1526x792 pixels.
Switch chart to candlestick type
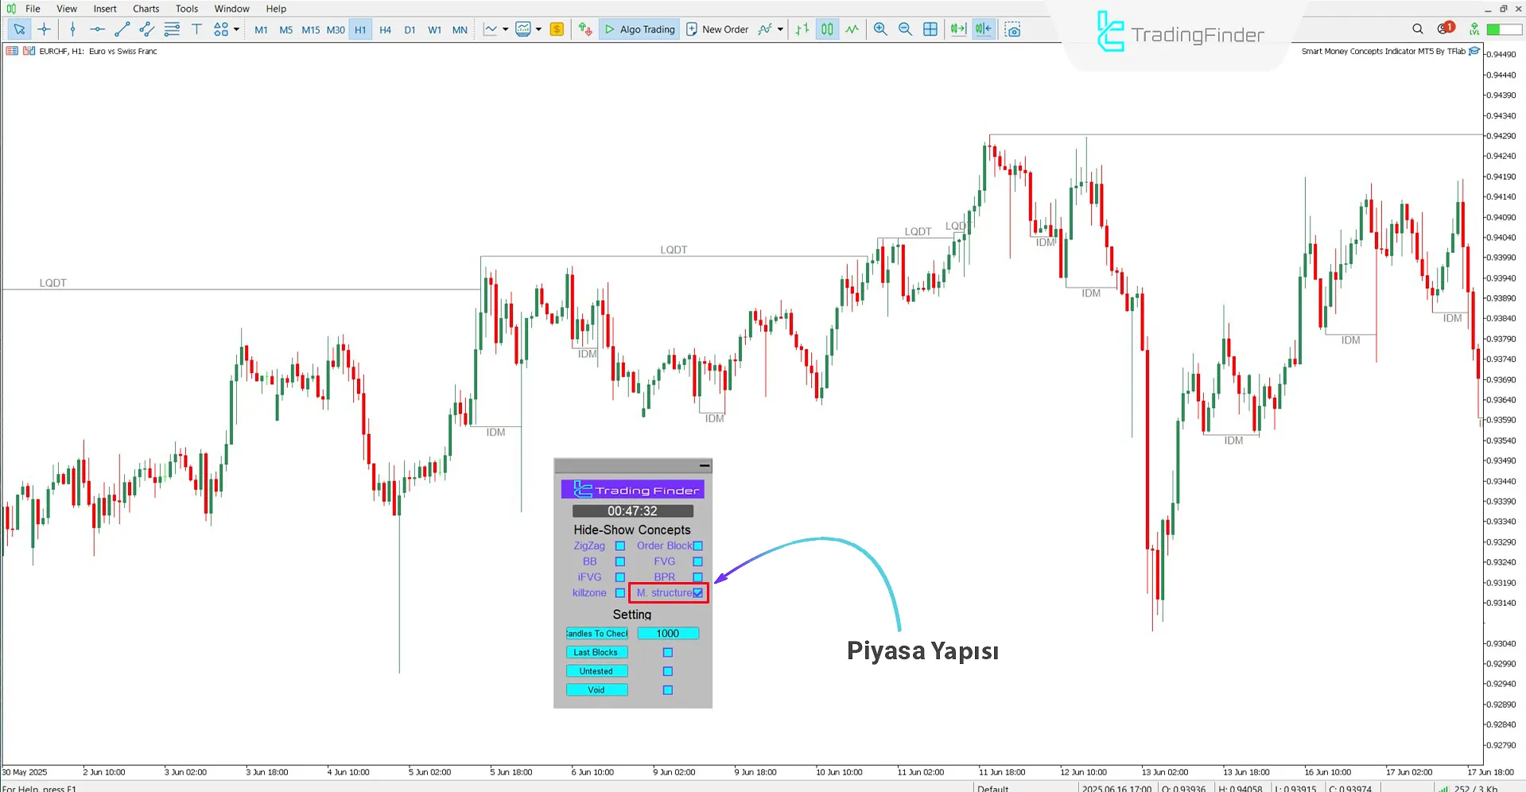827,29
